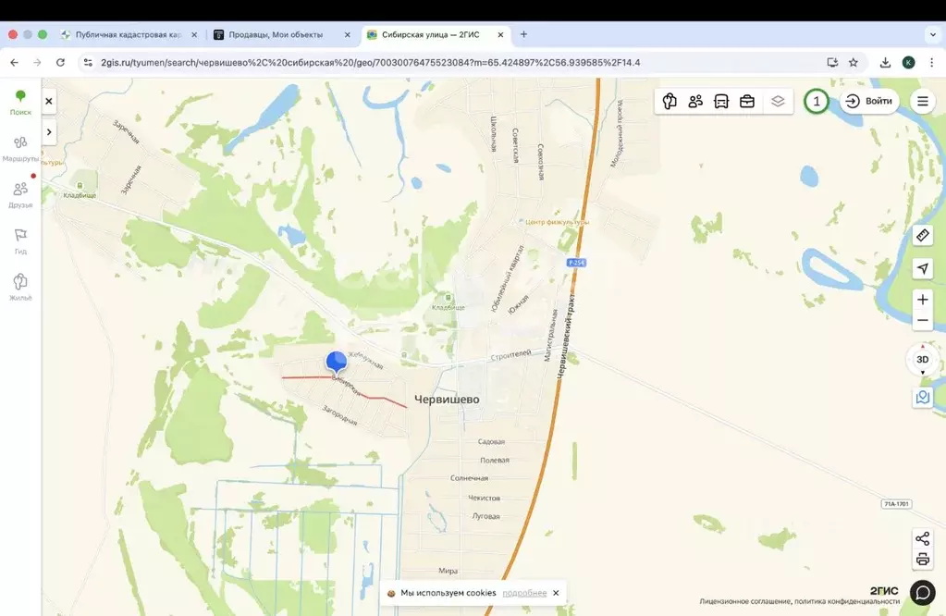Click the print map icon
Viewport: 946px width, 616px height.
click(x=922, y=559)
